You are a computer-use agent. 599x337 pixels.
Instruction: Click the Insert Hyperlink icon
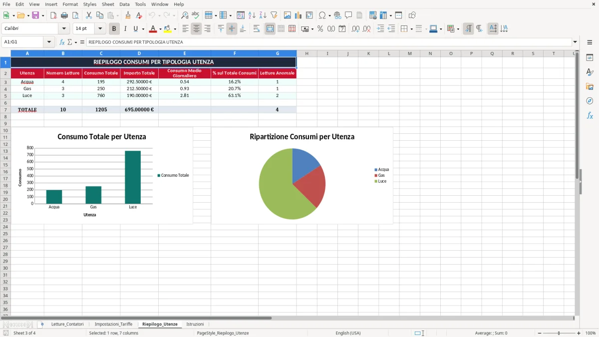(x=337, y=15)
